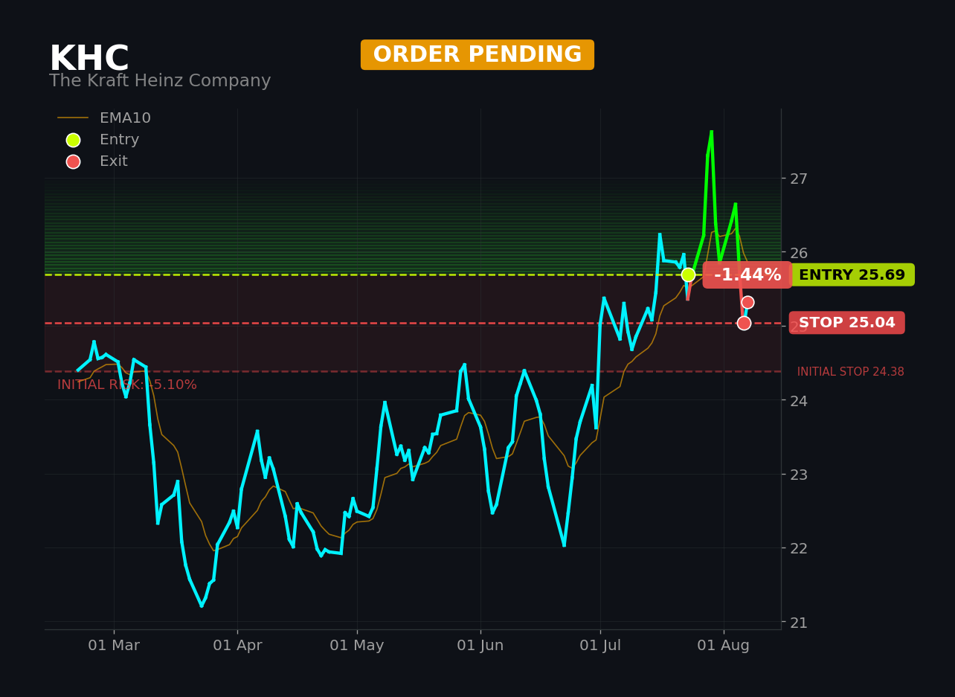
Task: Click the green entry marker on the price line
Action: point(688,274)
